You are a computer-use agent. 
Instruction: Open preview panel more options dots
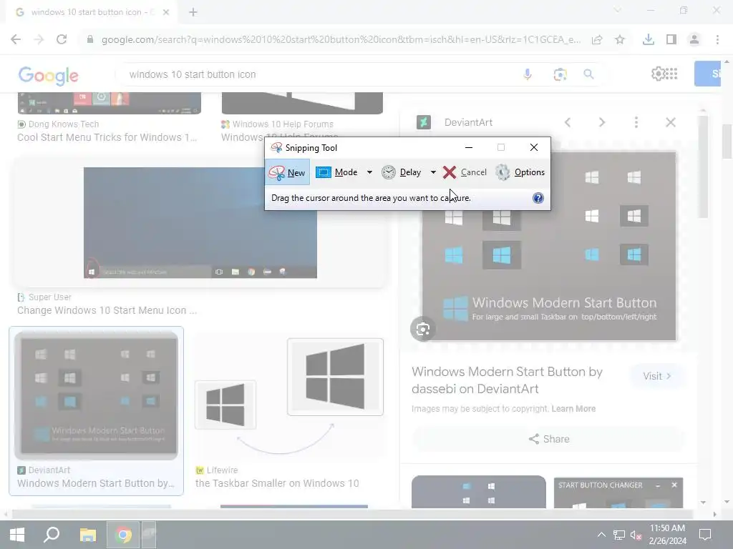pyautogui.click(x=636, y=122)
